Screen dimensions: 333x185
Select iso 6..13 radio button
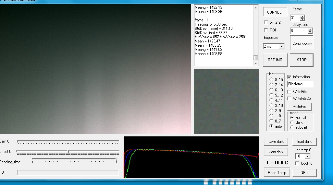coord(271,90)
